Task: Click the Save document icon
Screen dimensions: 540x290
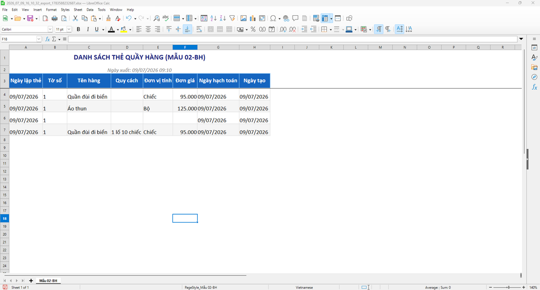Action: [30, 18]
